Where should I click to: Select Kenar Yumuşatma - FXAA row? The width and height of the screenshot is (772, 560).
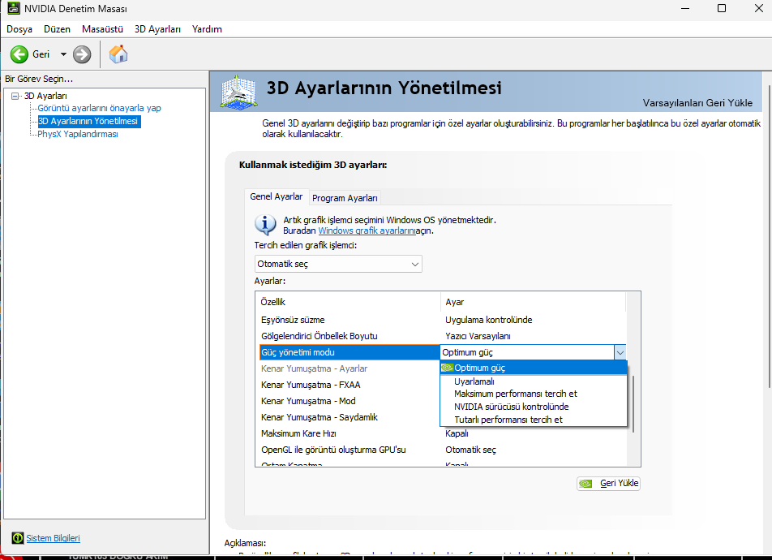[x=348, y=385]
